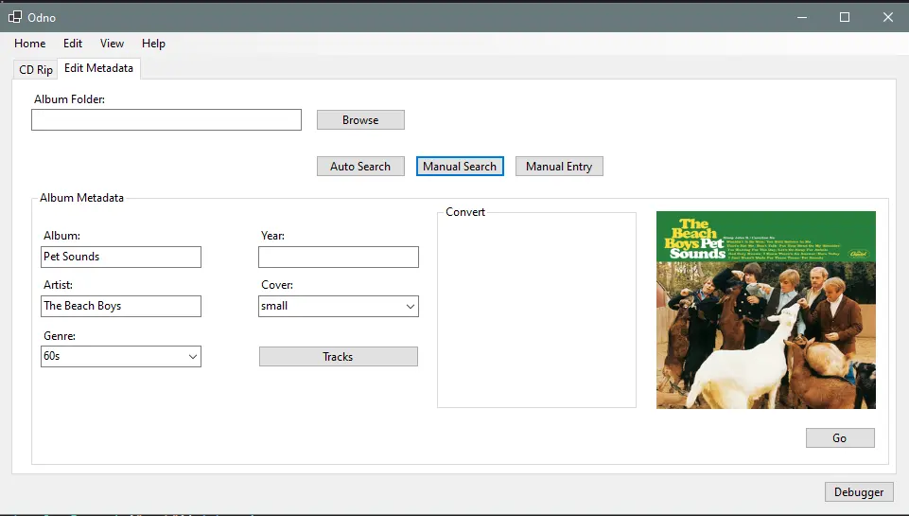This screenshot has height=516, width=909.
Task: Click the empty Year field
Action: [x=339, y=258]
